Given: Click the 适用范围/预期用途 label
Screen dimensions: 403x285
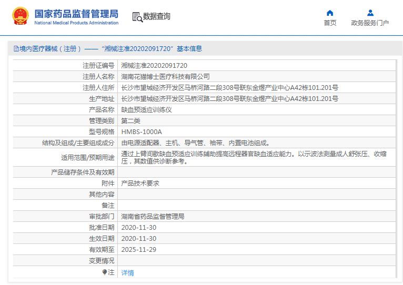Looking at the screenshot, I should point(88,158).
